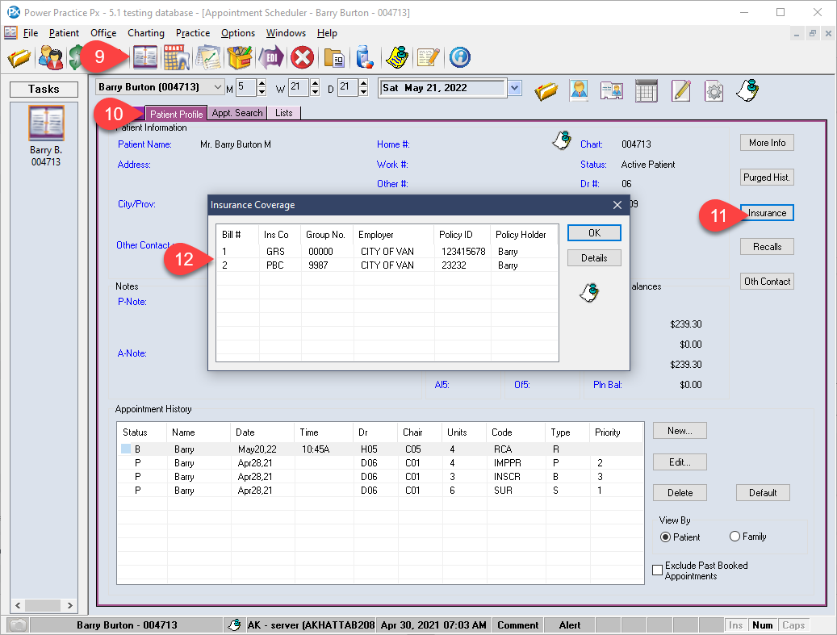Viewport: 837px width, 635px height.
Task: Click pinned note icon in Insurance Coverage dialog
Action: 590,292
